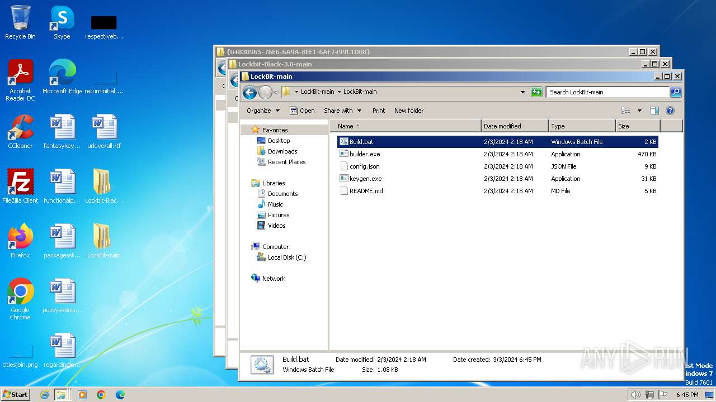This screenshot has width=716, height=402.
Task: Click the Open toolbar button
Action: [x=302, y=111]
